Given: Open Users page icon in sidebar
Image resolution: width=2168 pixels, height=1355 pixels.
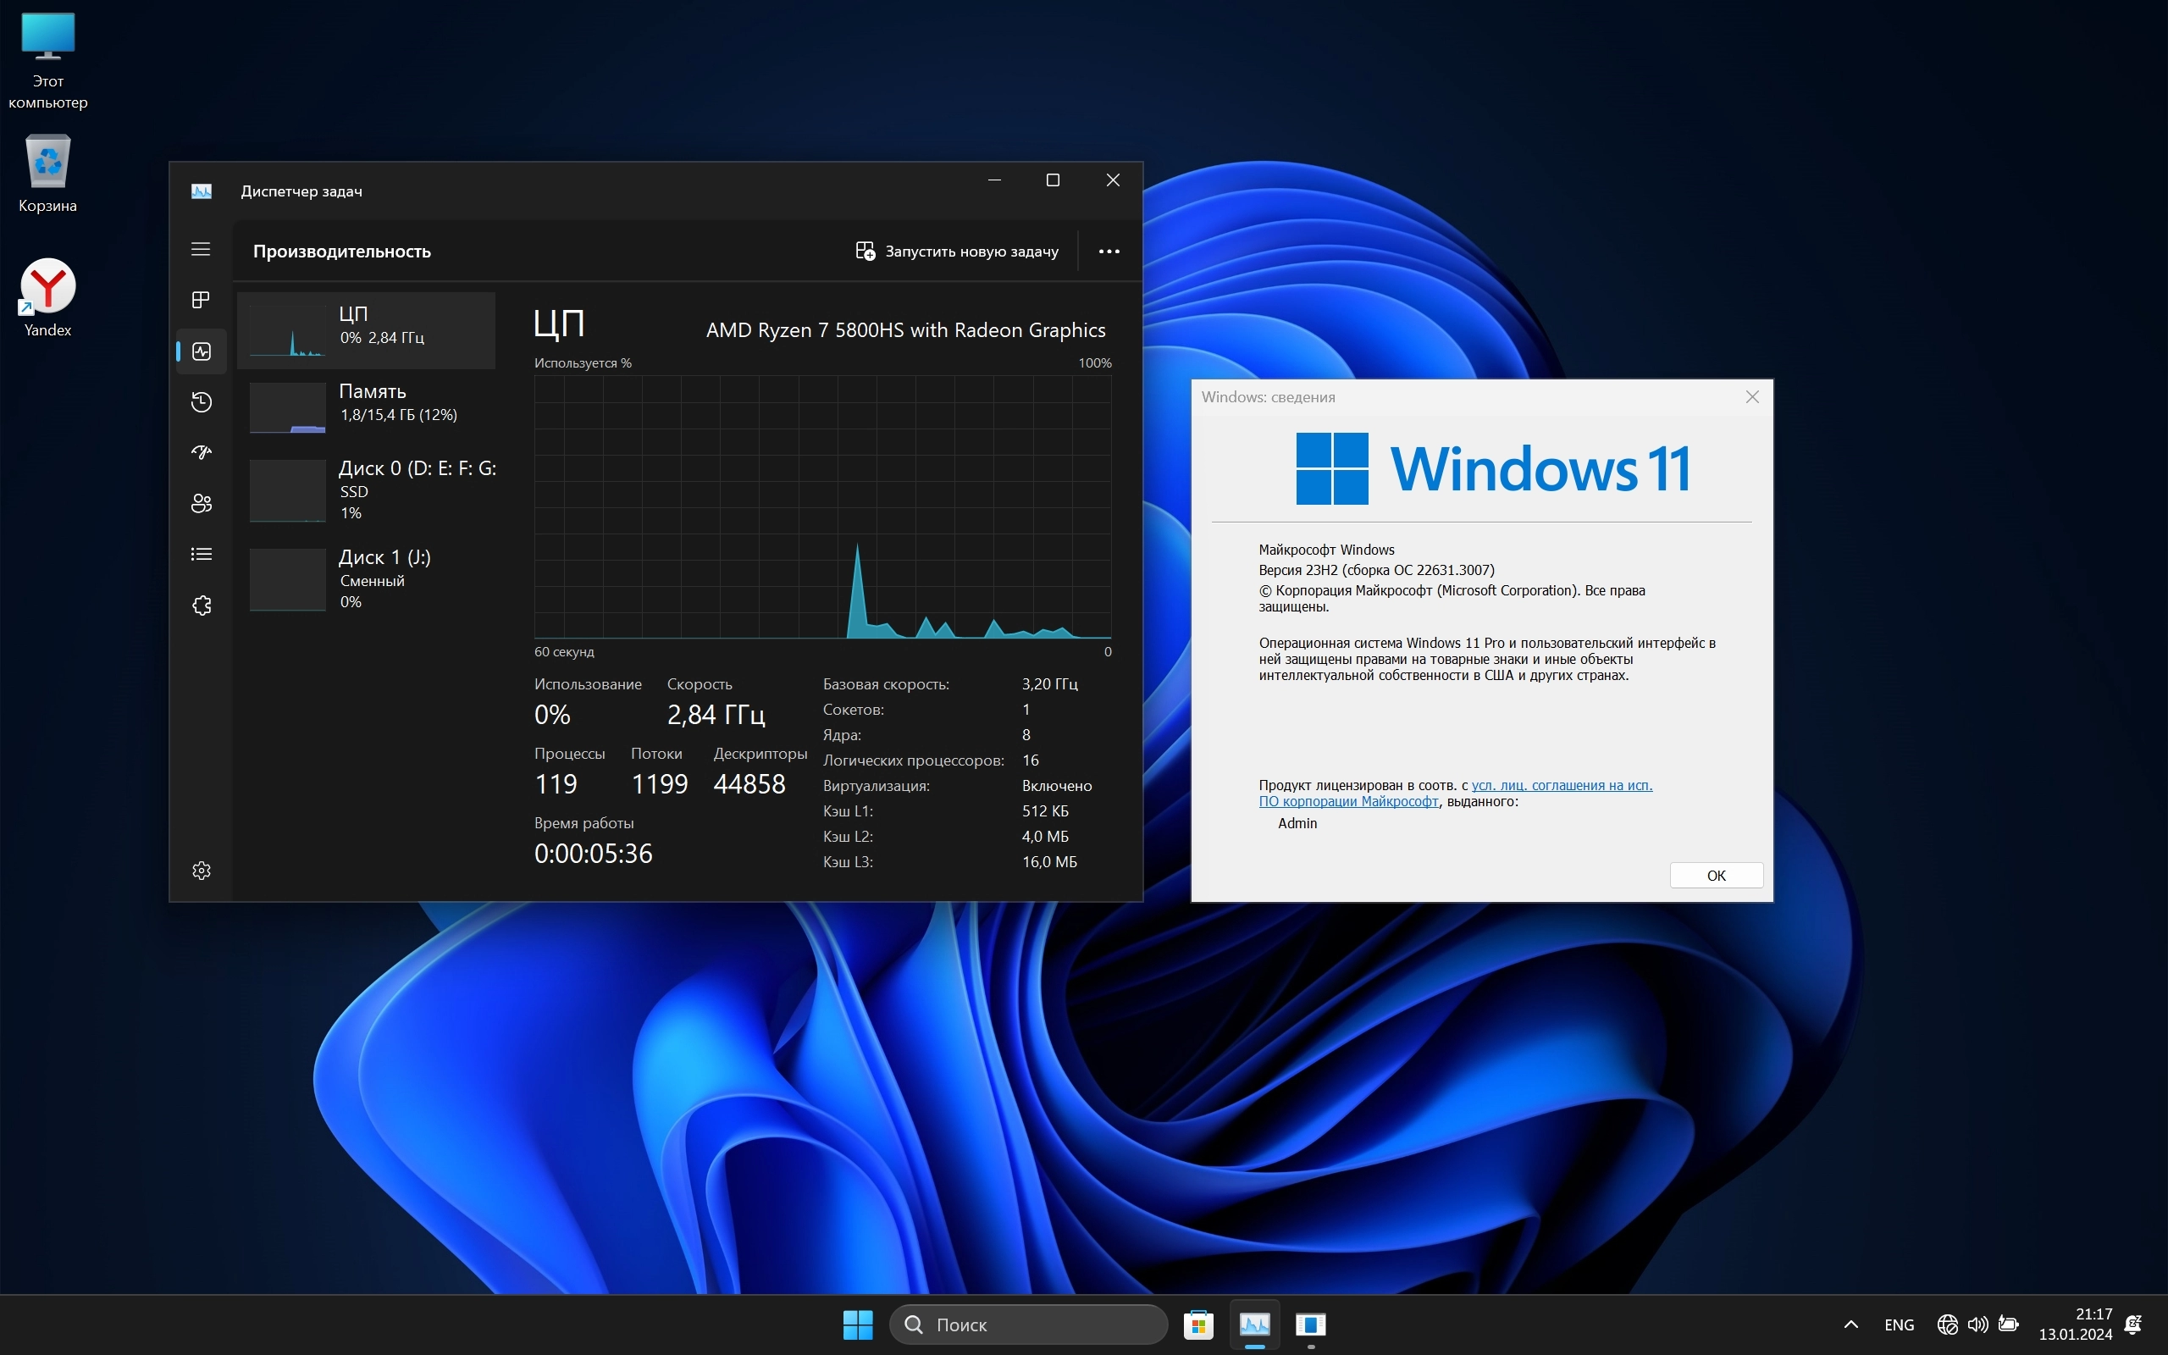Looking at the screenshot, I should (201, 504).
